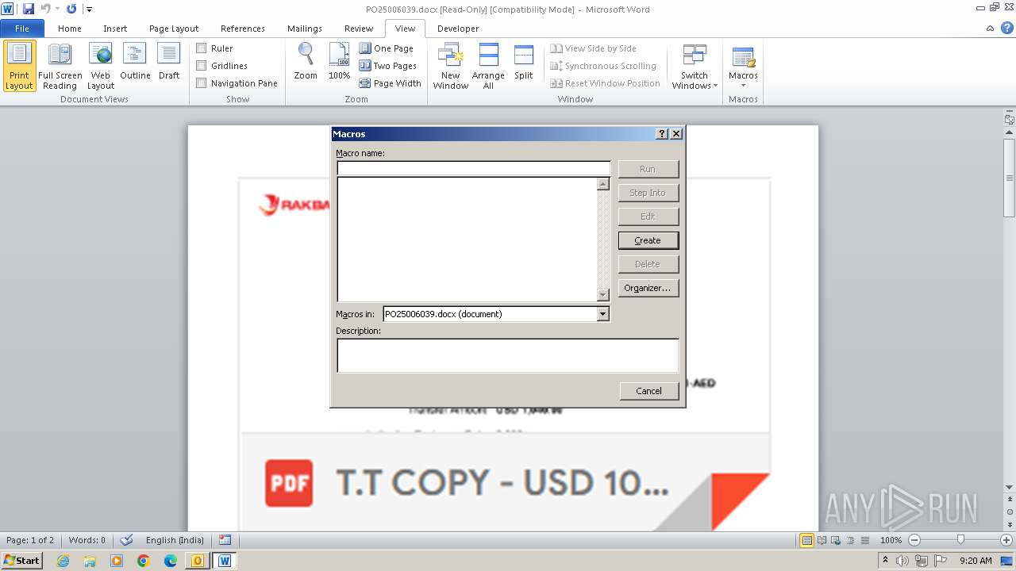Open the Developer tab

point(458,29)
